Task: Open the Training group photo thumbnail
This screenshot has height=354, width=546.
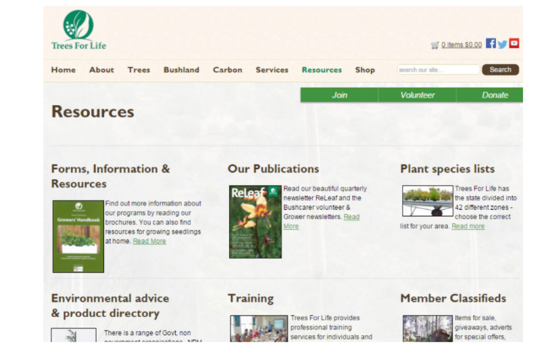Action: 259,328
